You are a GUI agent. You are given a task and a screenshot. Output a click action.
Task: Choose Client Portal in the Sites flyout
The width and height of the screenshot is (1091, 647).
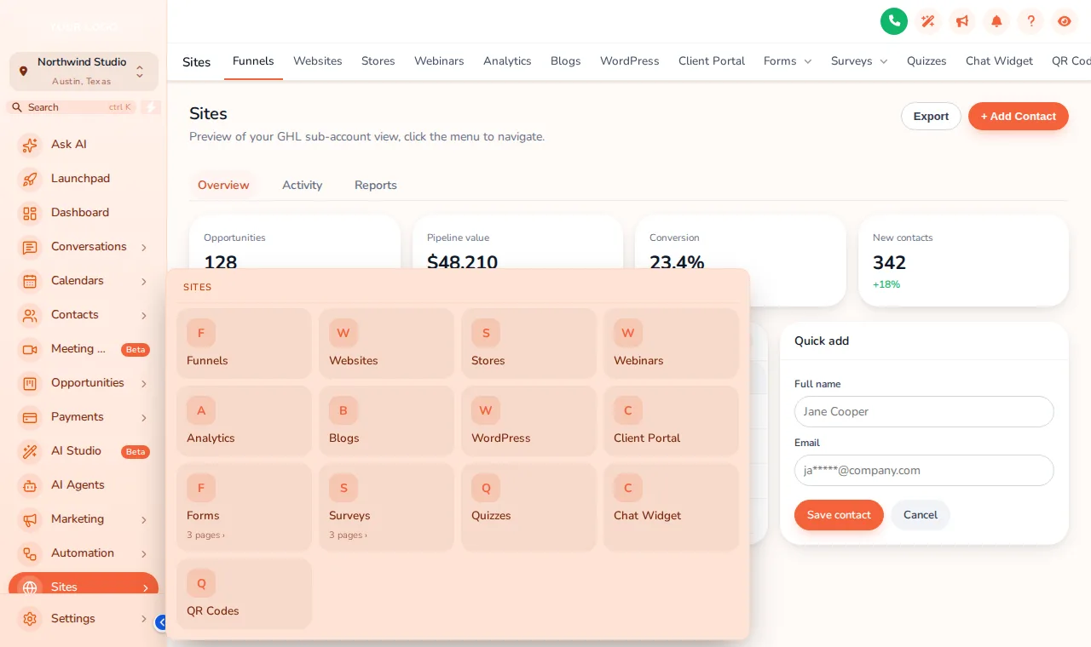click(x=671, y=421)
